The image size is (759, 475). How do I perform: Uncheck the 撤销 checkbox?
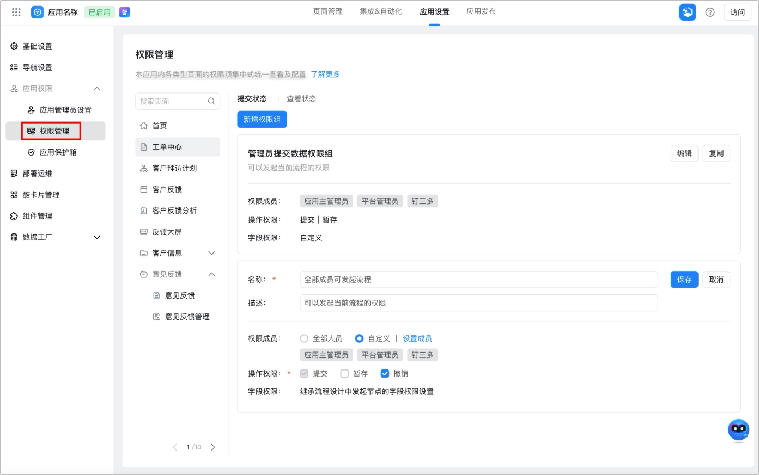coord(385,373)
